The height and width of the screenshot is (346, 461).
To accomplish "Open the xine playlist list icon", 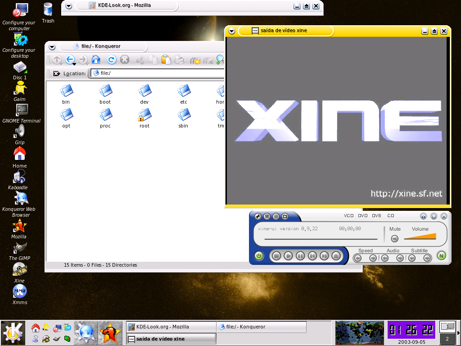I will click(x=276, y=217).
